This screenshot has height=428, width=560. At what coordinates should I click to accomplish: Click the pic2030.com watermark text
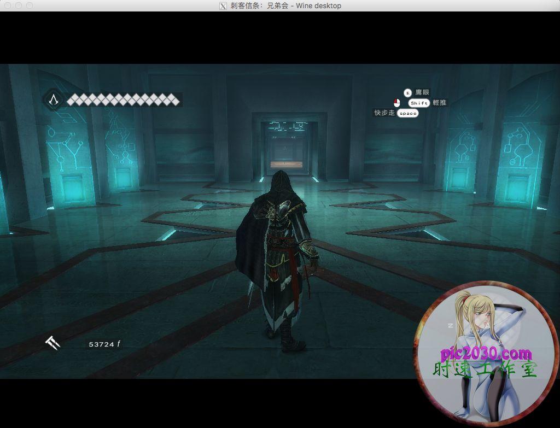coord(486,353)
